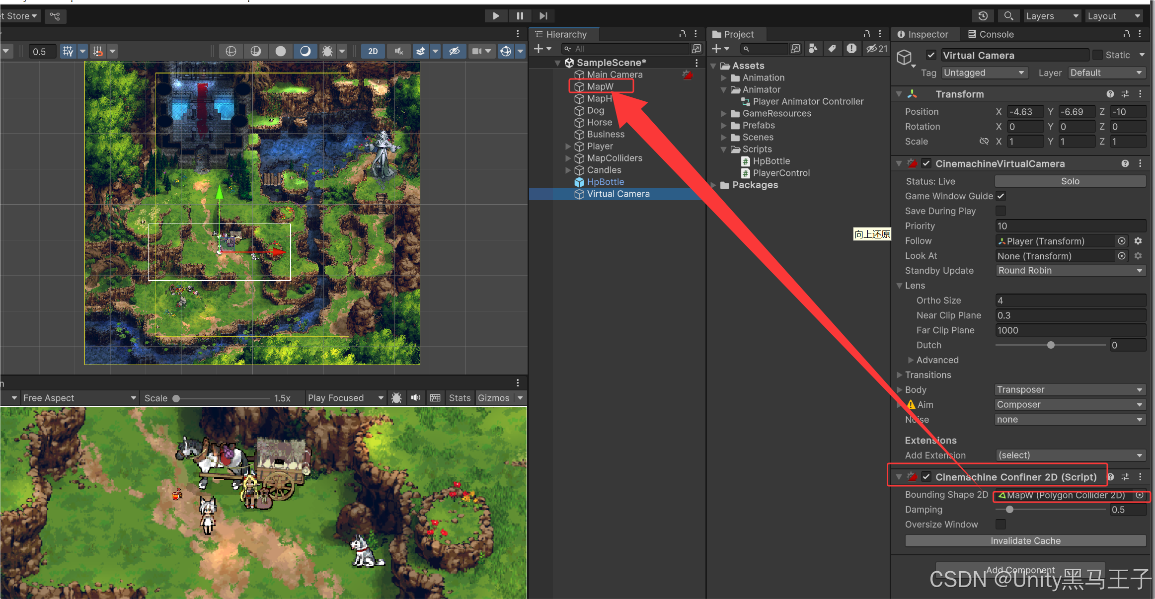Click the Invalidate Cache button

pyautogui.click(x=1025, y=541)
